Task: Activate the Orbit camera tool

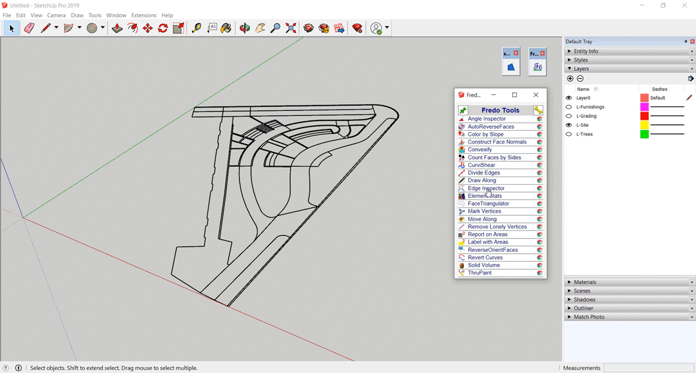Action: 244,28
